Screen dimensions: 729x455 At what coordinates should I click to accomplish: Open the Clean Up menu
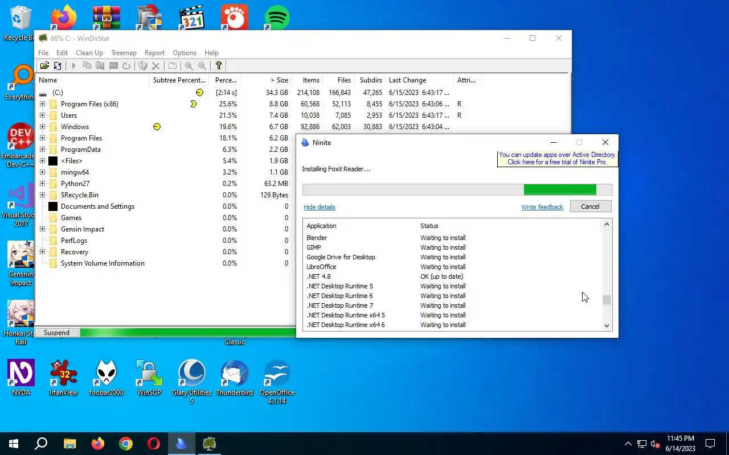(89, 53)
